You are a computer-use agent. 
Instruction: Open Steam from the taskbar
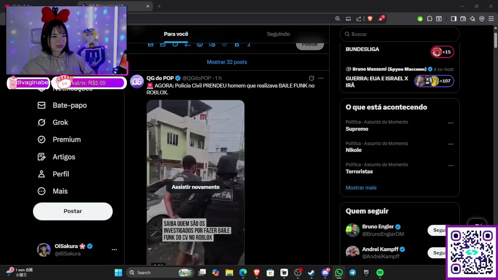click(x=311, y=273)
